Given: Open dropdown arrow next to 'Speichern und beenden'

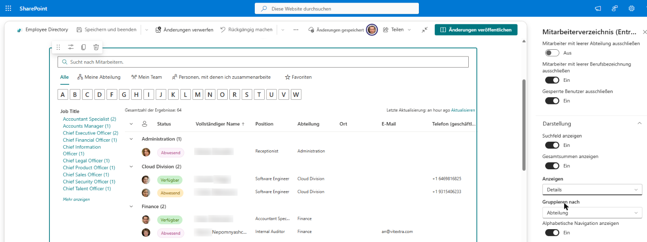Looking at the screenshot, I should point(146,30).
